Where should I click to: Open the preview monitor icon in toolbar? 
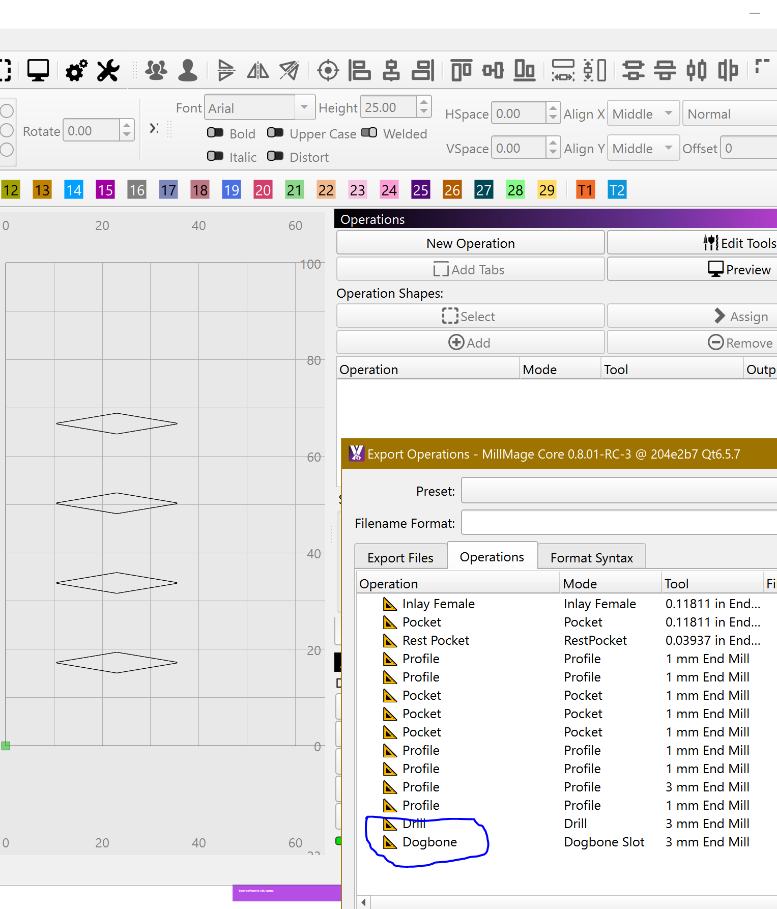pos(38,70)
